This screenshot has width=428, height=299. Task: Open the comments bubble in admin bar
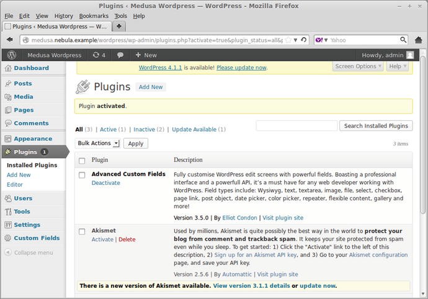point(120,55)
